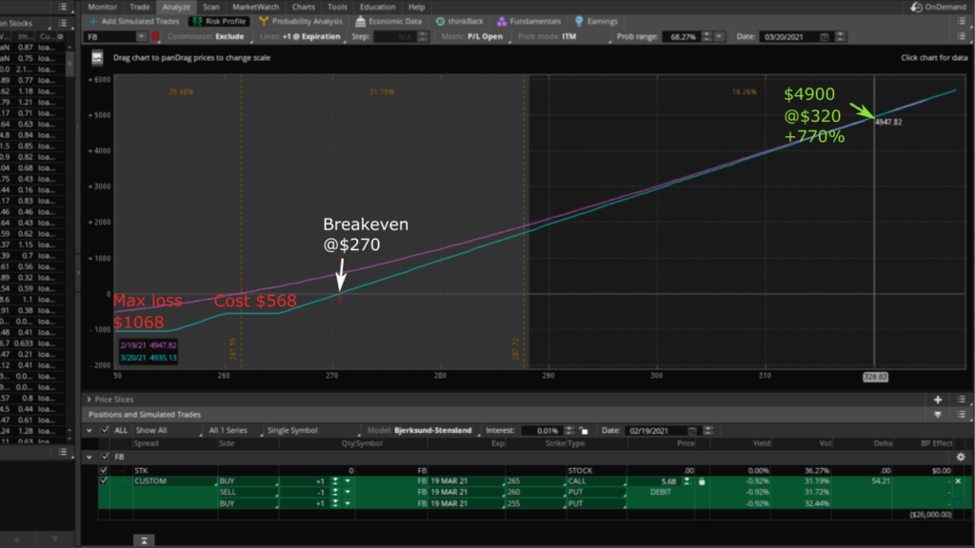The width and height of the screenshot is (975, 548).
Task: Switch to the Tools tab
Action: pos(337,7)
